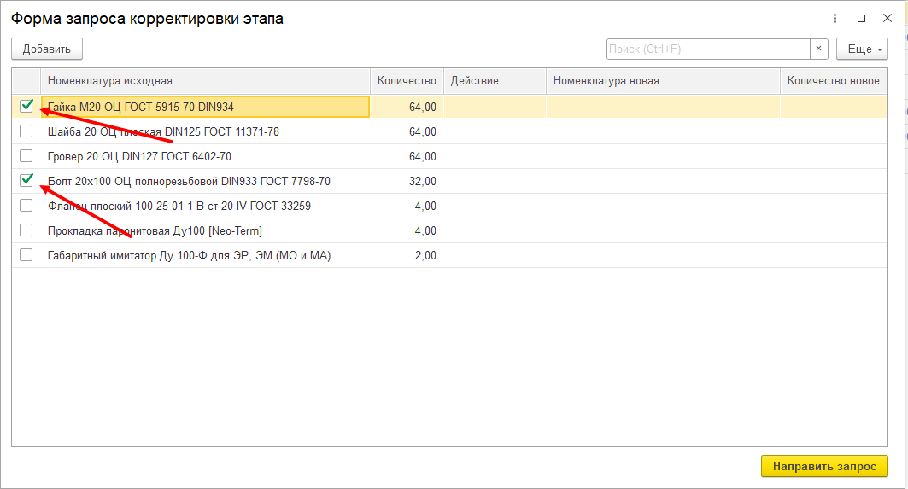Check the Габаритный имитатор Ду 100-Ф checkbox
Image resolution: width=908 pixels, height=489 pixels.
[26, 255]
